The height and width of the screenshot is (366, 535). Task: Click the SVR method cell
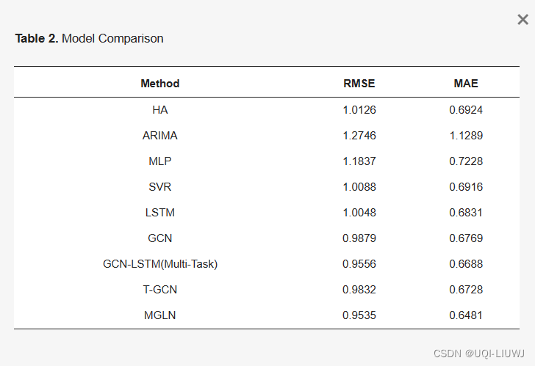point(160,187)
